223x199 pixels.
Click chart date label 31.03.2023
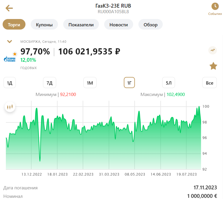click(109, 174)
